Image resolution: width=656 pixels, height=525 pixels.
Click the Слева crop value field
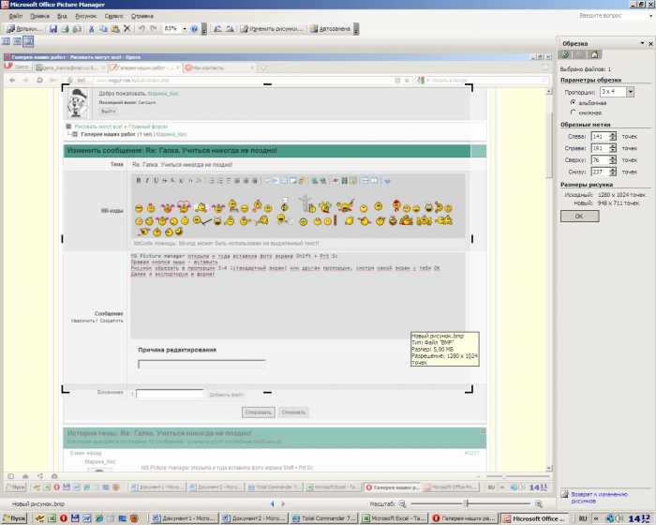[x=598, y=137]
